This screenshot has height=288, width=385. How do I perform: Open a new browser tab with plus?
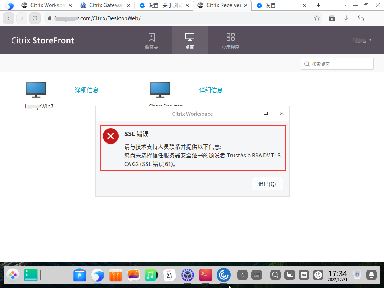tap(319, 5)
